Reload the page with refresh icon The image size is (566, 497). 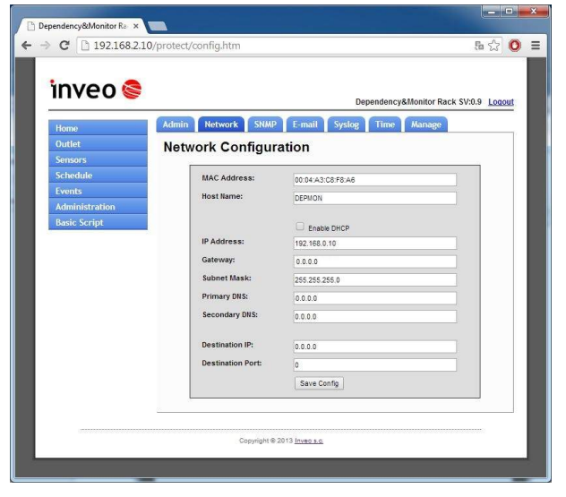coord(64,46)
